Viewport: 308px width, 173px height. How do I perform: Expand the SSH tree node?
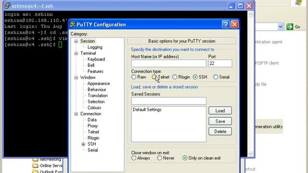pos(83,144)
